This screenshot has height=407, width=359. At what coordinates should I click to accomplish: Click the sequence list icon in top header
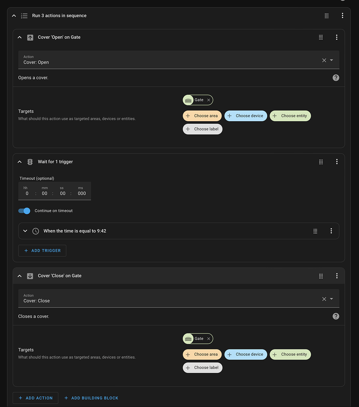tap(24, 16)
